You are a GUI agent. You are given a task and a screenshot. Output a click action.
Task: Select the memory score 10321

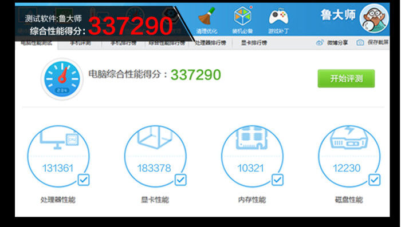click(x=251, y=168)
